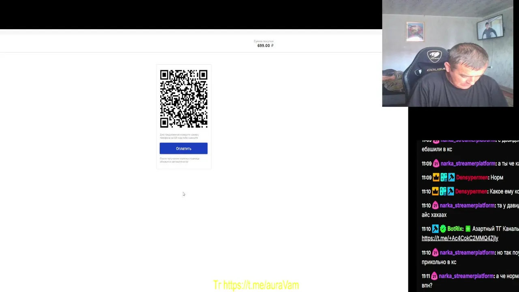
Task: Click the green emoji before 'Азартный ТГ Канал'
Action: coord(468,229)
